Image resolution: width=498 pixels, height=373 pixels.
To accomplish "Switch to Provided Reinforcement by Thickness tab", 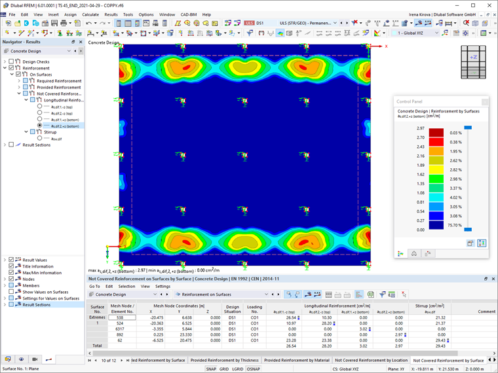I will (224, 361).
